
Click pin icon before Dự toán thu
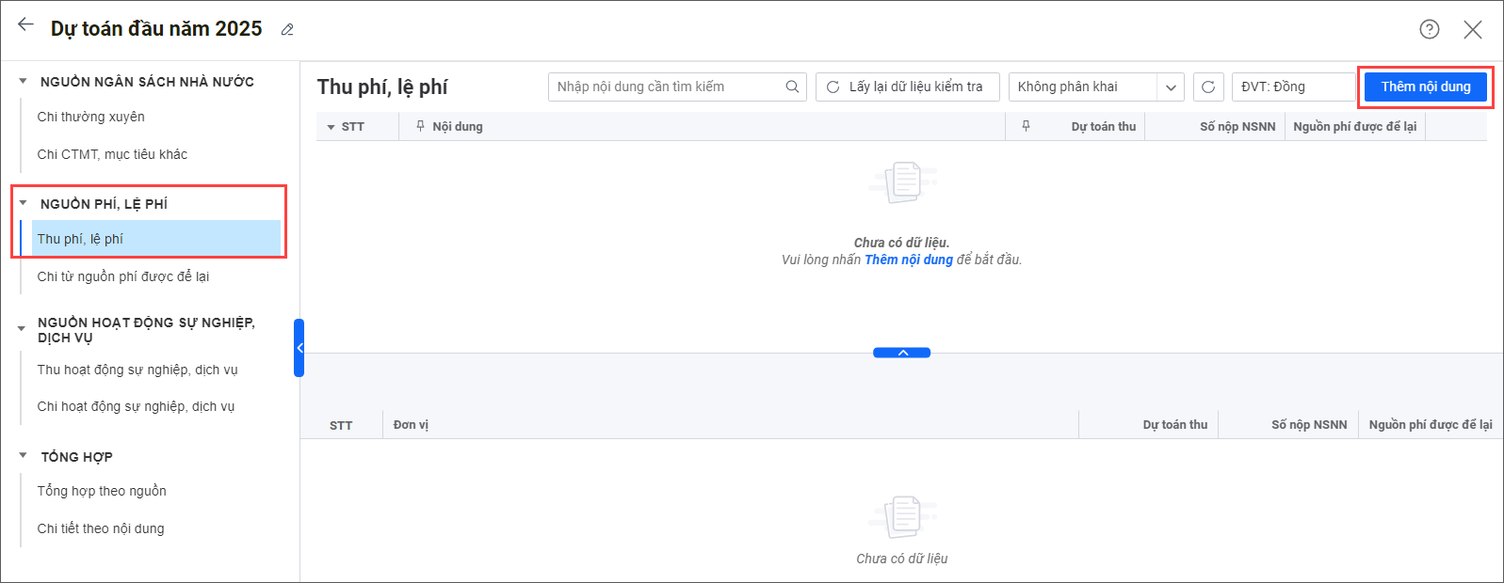point(1026,126)
